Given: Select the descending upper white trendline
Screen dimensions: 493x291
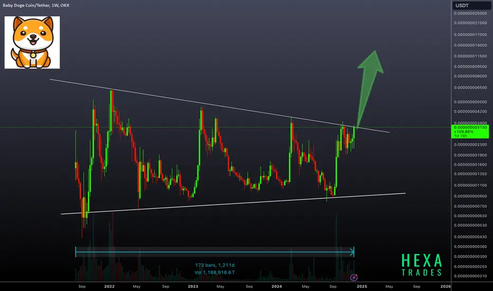Looking at the screenshot, I should 220,106.
